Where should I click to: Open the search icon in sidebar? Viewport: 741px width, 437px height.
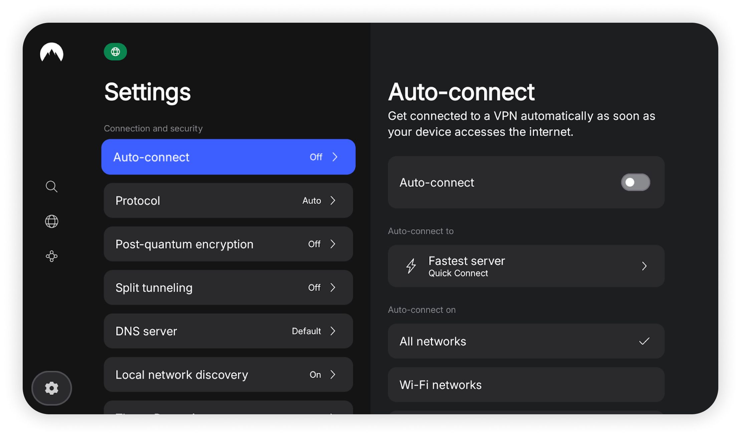pos(51,186)
